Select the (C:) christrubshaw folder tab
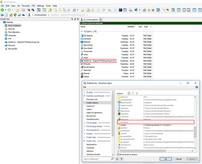Viewport: 202px width, 164px height. pyautogui.click(x=90, y=20)
